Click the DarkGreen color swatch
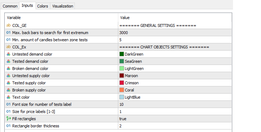Image resolution: width=261 pixels, height=132 pixels. tap(122, 54)
